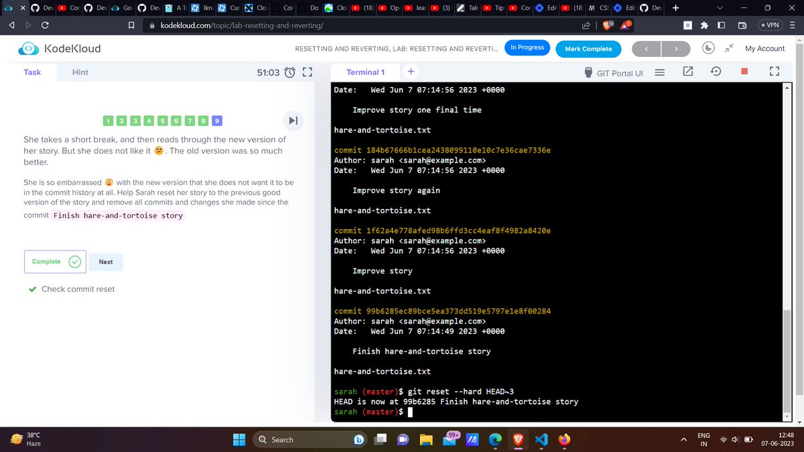Switch to the Hint tab
The width and height of the screenshot is (804, 452).
pyautogui.click(x=80, y=72)
